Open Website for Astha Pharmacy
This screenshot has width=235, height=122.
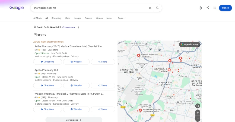(76, 62)
